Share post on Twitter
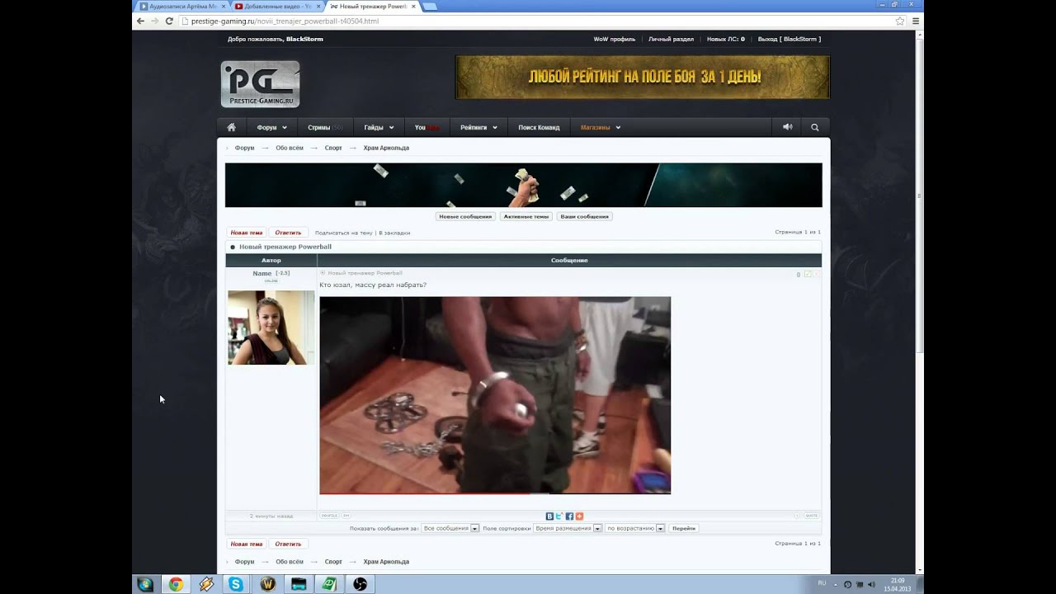1056x594 pixels. (559, 516)
